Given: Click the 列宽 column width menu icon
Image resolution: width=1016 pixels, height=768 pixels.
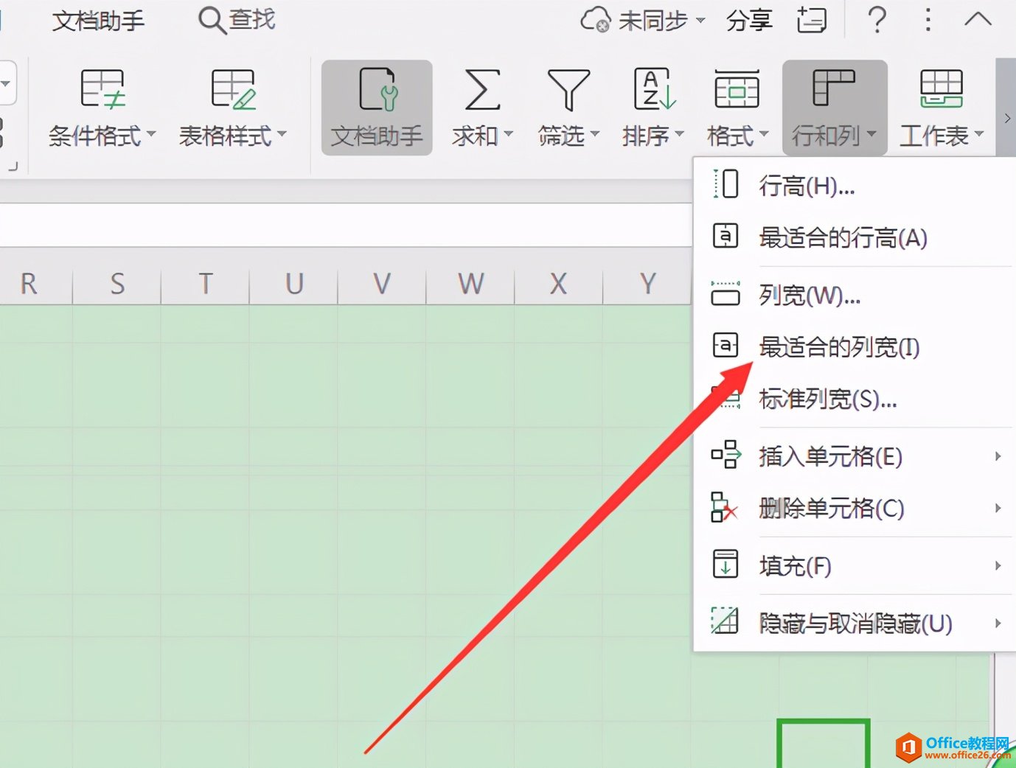Looking at the screenshot, I should [x=726, y=293].
